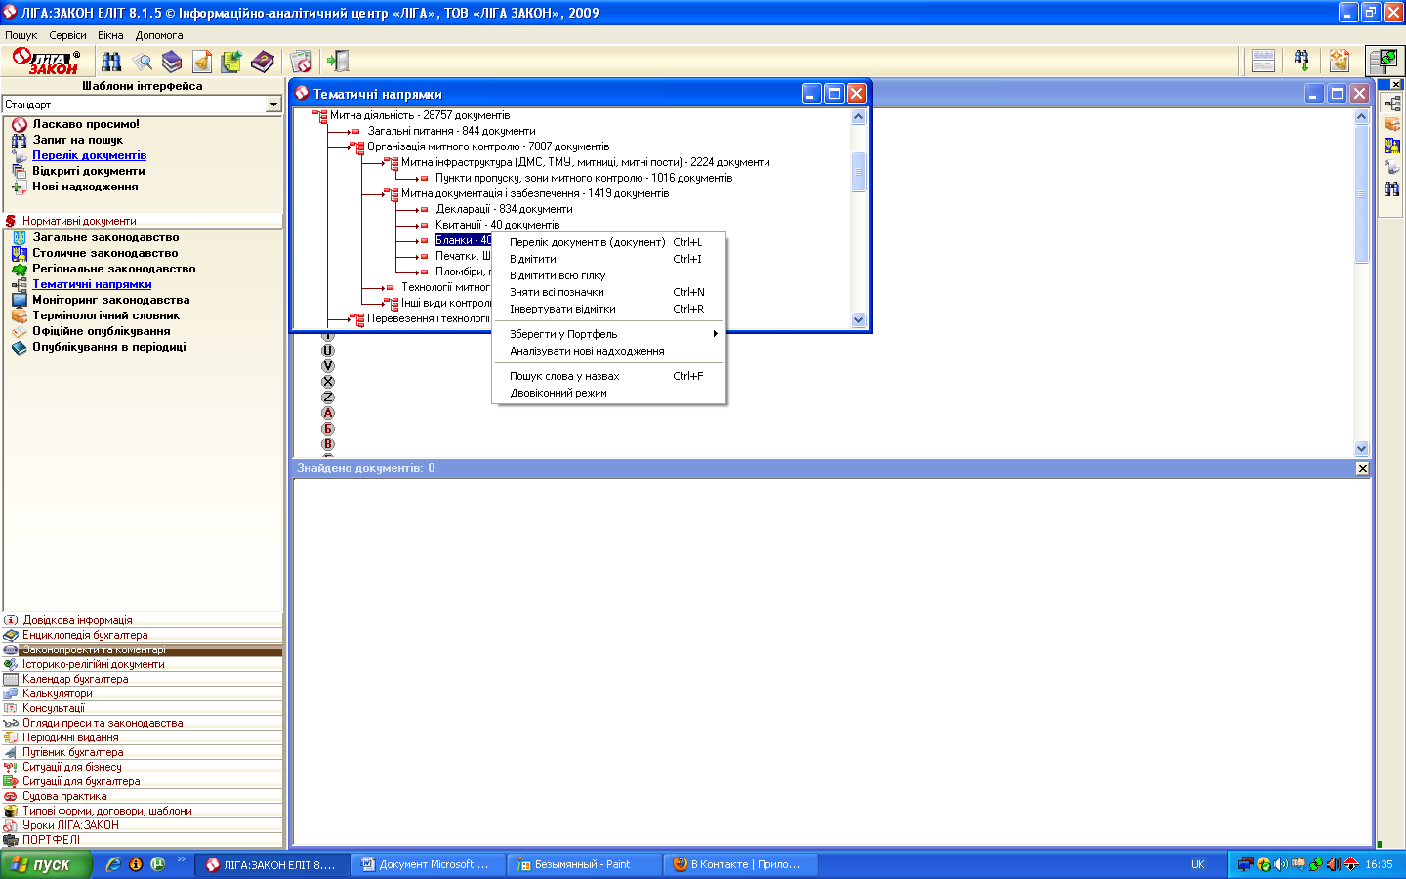This screenshot has width=1406, height=879.
Task: Click the server connection icon at top right
Action: tap(1384, 62)
